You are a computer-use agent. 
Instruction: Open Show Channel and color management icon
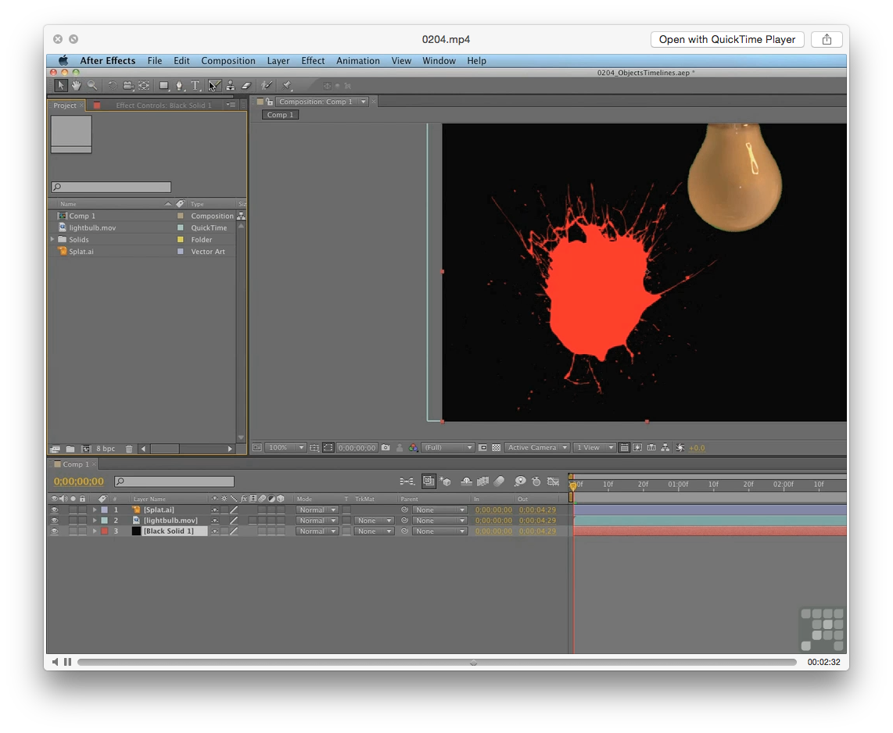[414, 448]
